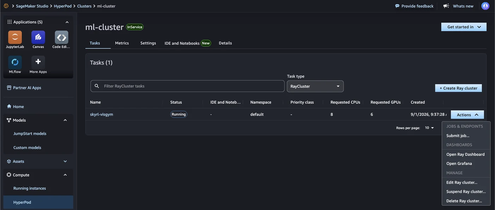Viewport: 495px width, 210px height.
Task: Click the Created column header
Action: point(418,102)
